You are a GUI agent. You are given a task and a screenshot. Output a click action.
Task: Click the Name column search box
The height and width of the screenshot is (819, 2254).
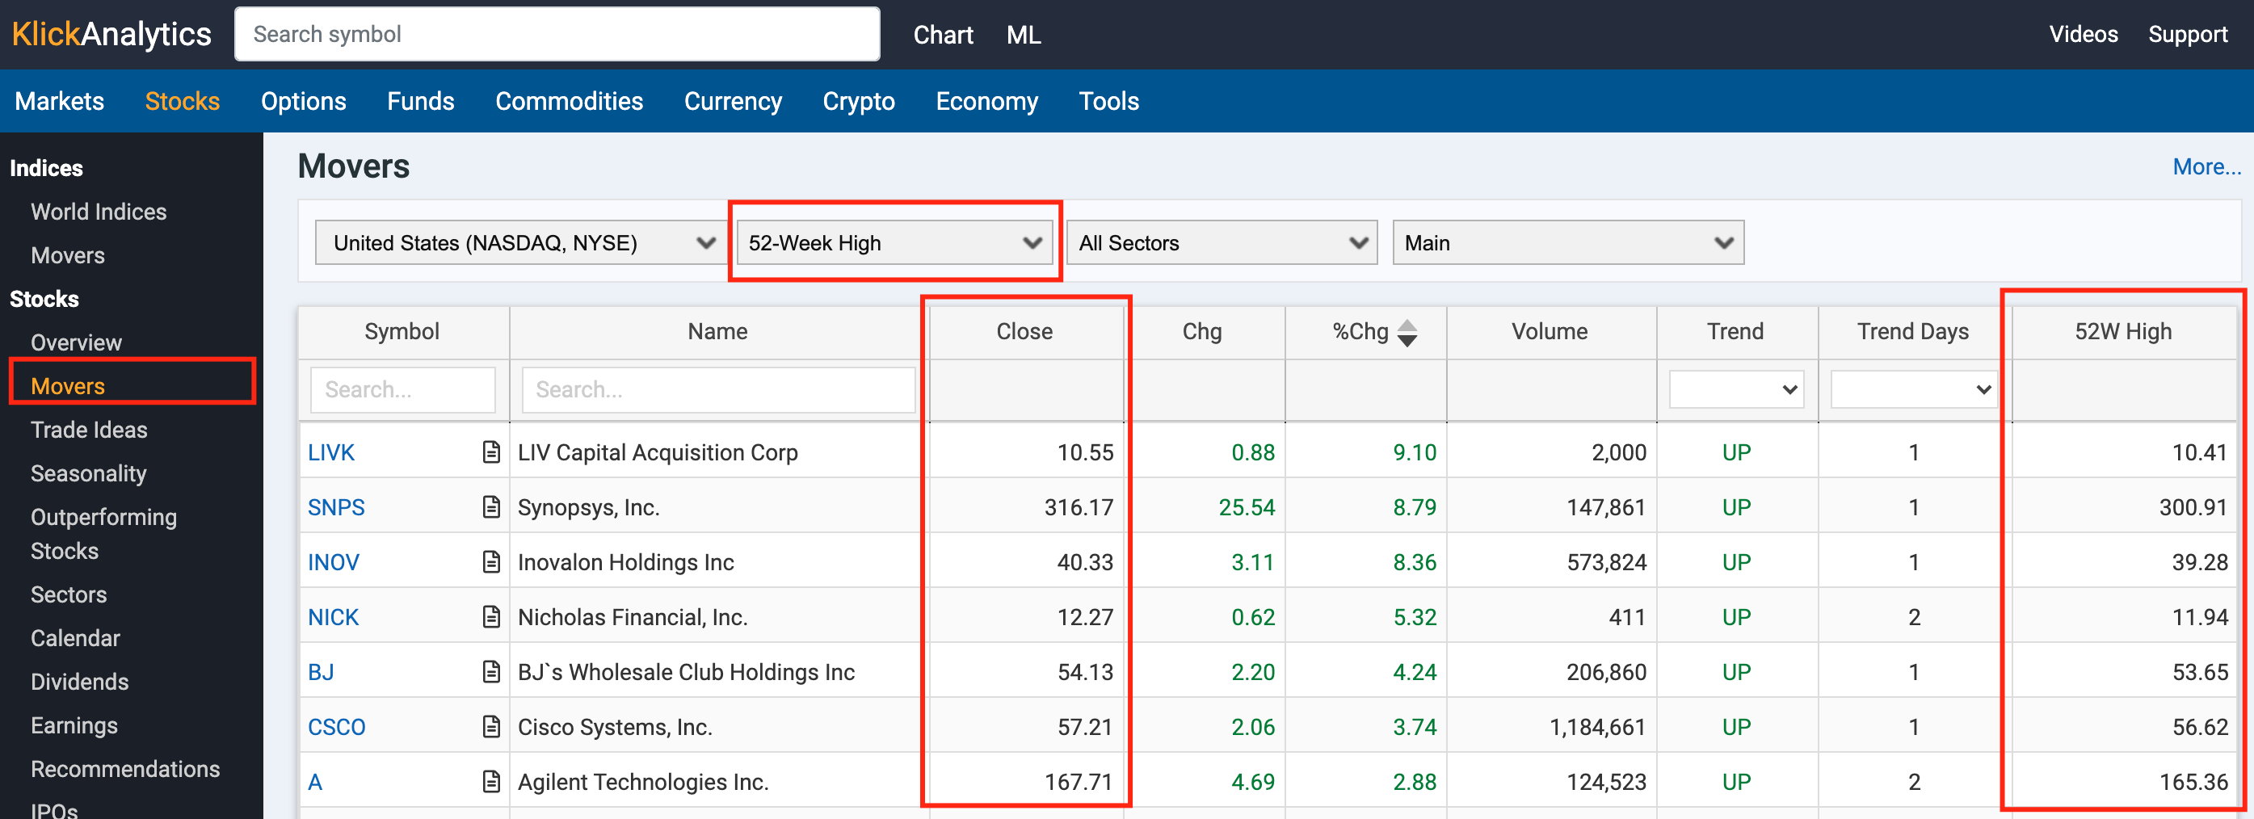click(718, 389)
